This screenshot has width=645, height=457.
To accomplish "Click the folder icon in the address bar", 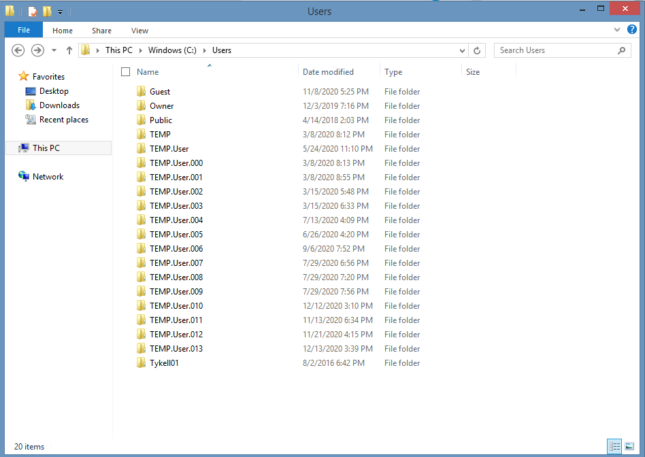I will tap(84, 50).
